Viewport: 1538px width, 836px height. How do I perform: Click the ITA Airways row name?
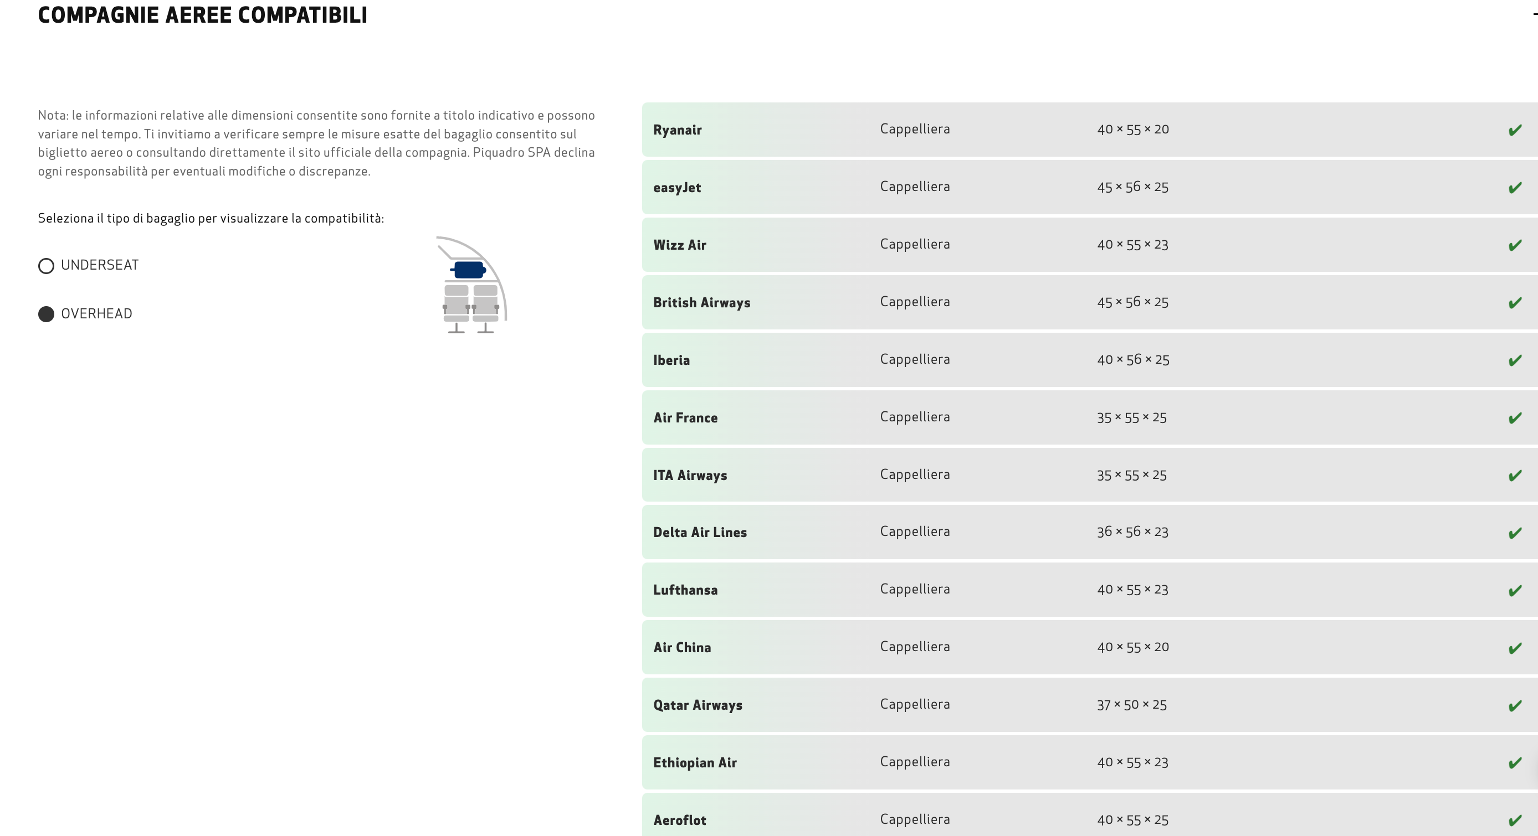coord(690,476)
